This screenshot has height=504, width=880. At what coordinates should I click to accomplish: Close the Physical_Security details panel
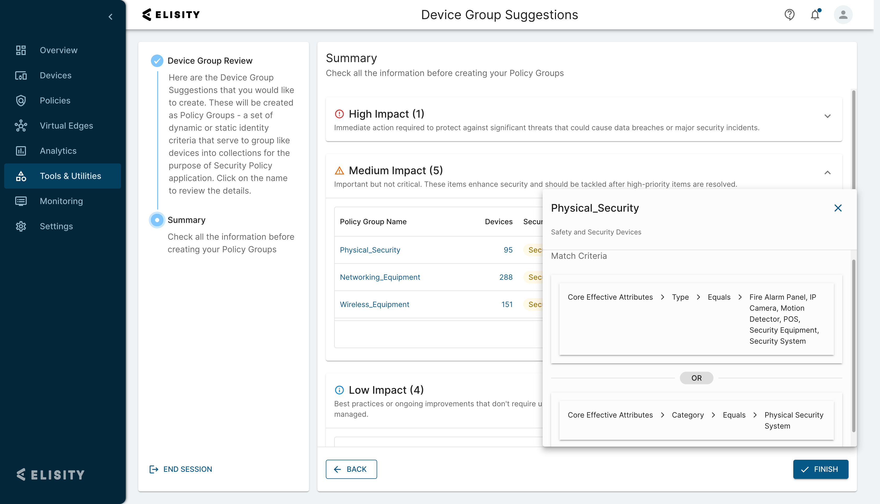click(838, 208)
